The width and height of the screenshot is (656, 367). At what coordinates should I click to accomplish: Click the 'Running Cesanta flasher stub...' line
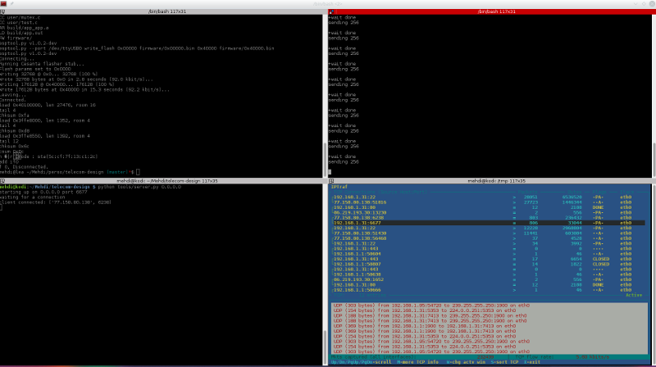pos(42,64)
